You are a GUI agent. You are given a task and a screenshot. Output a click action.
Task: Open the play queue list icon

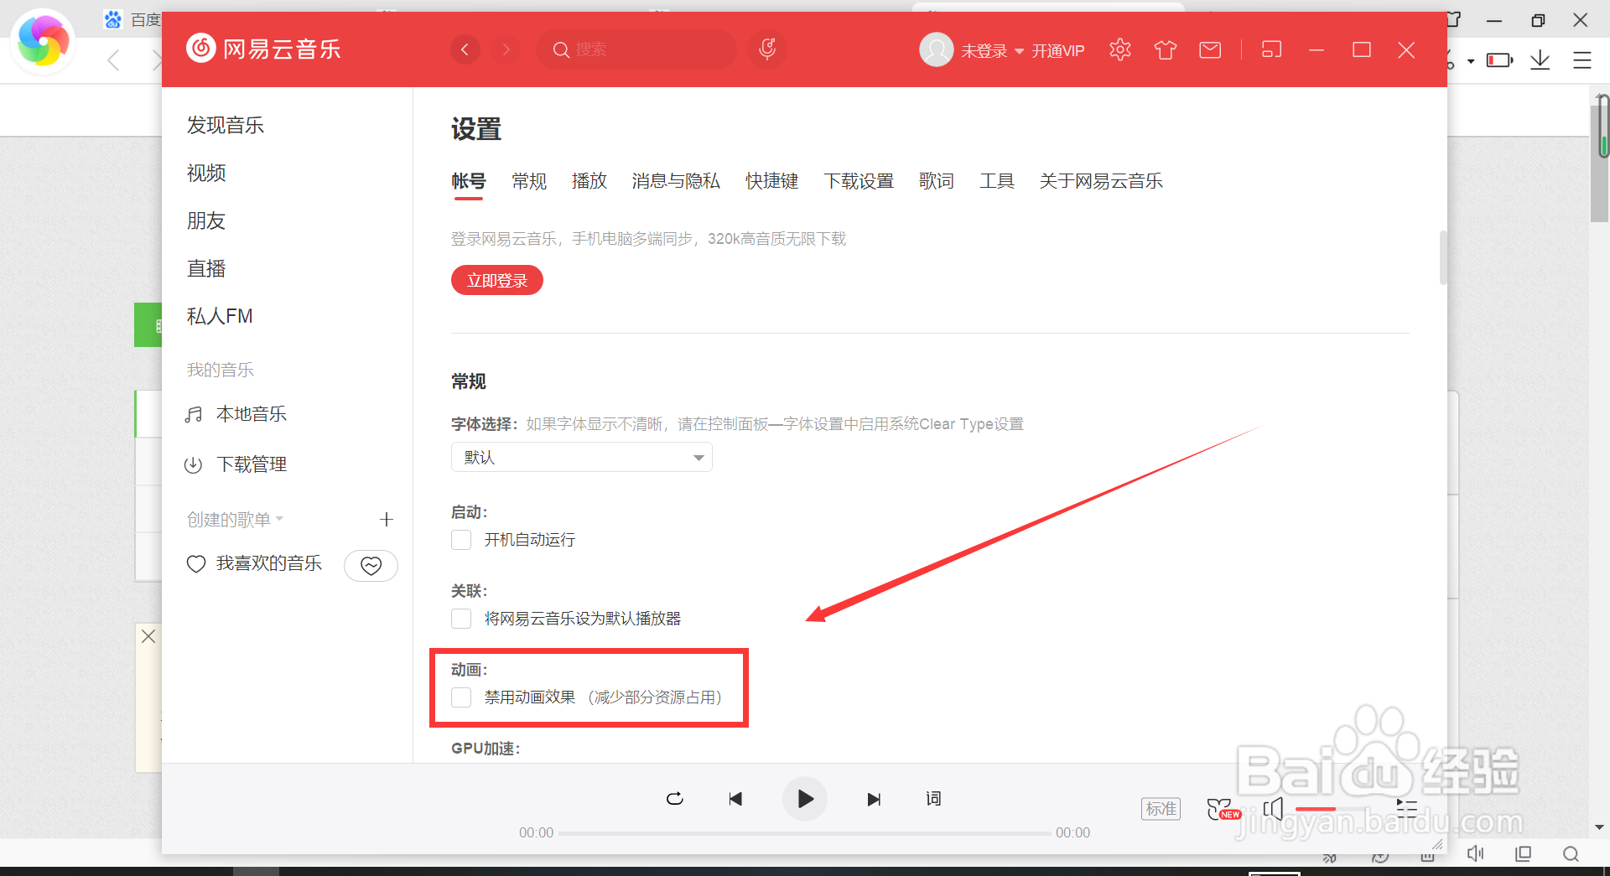(x=1407, y=809)
